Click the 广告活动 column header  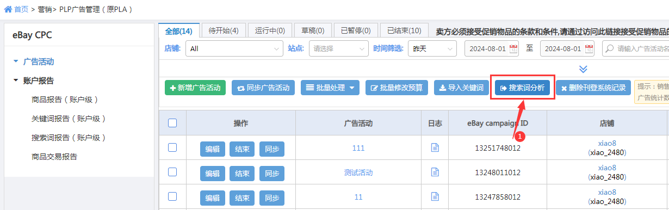(358, 123)
